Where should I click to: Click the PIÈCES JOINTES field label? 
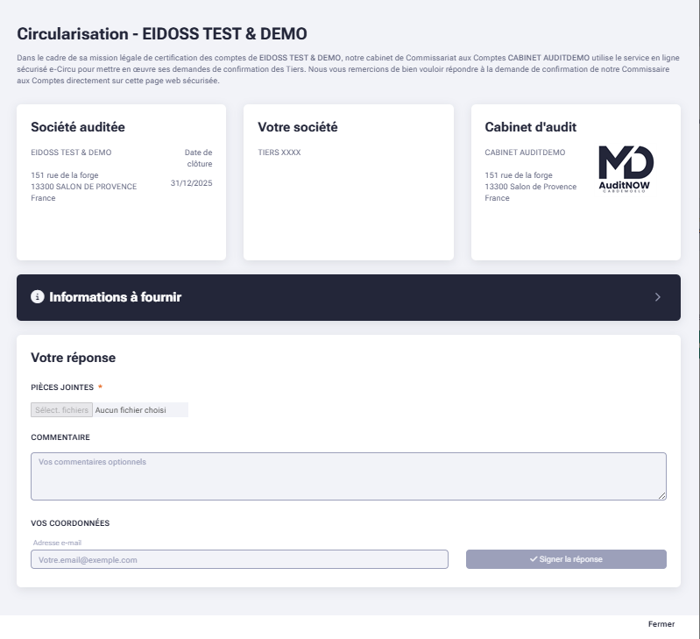click(61, 387)
